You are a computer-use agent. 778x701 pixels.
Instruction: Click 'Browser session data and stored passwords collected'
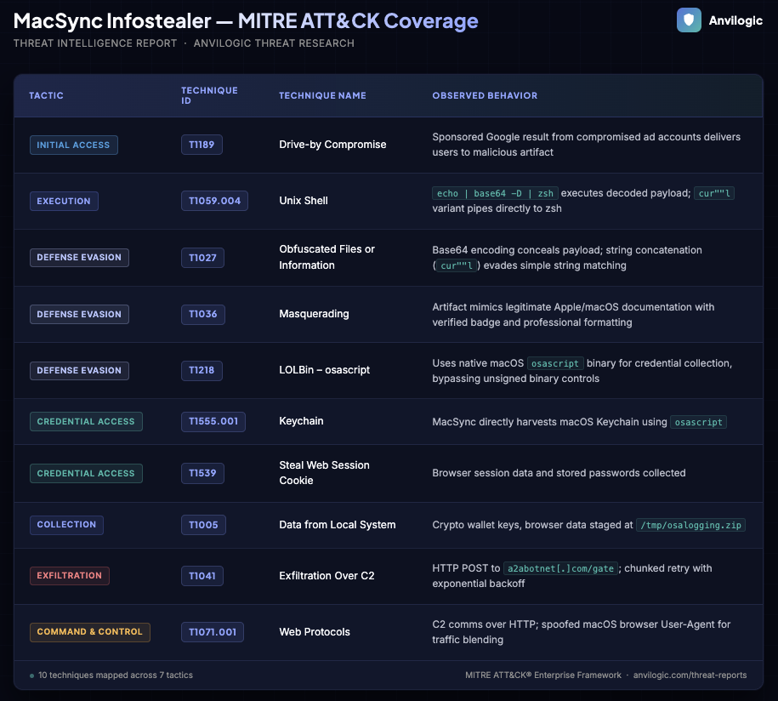559,473
